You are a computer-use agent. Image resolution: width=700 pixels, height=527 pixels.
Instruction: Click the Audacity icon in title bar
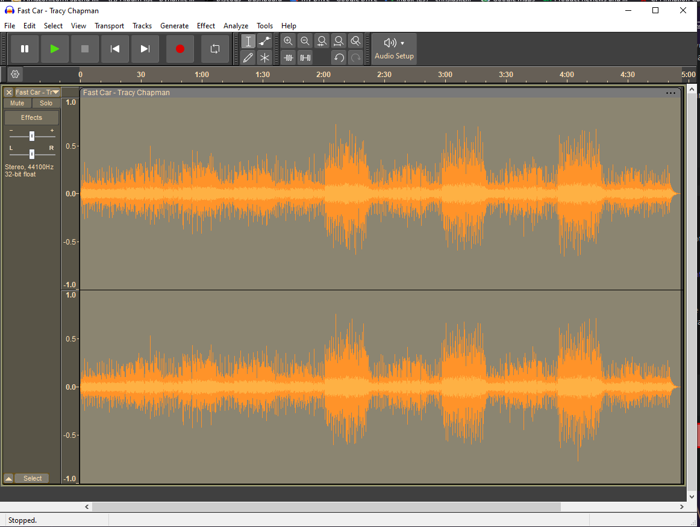click(10, 10)
